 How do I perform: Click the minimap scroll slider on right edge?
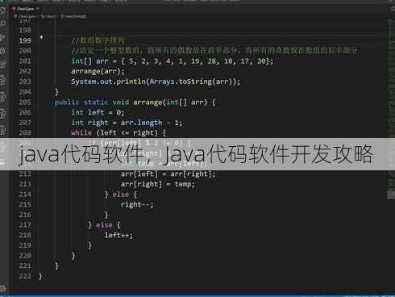tap(391, 195)
